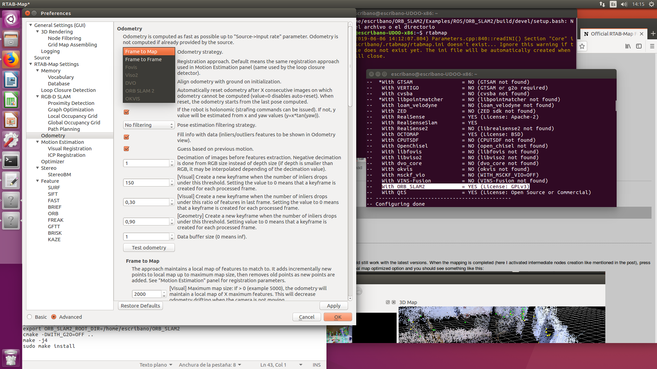The width and height of the screenshot is (657, 369).
Task: Collapse the Feature tree node
Action: tap(38, 181)
